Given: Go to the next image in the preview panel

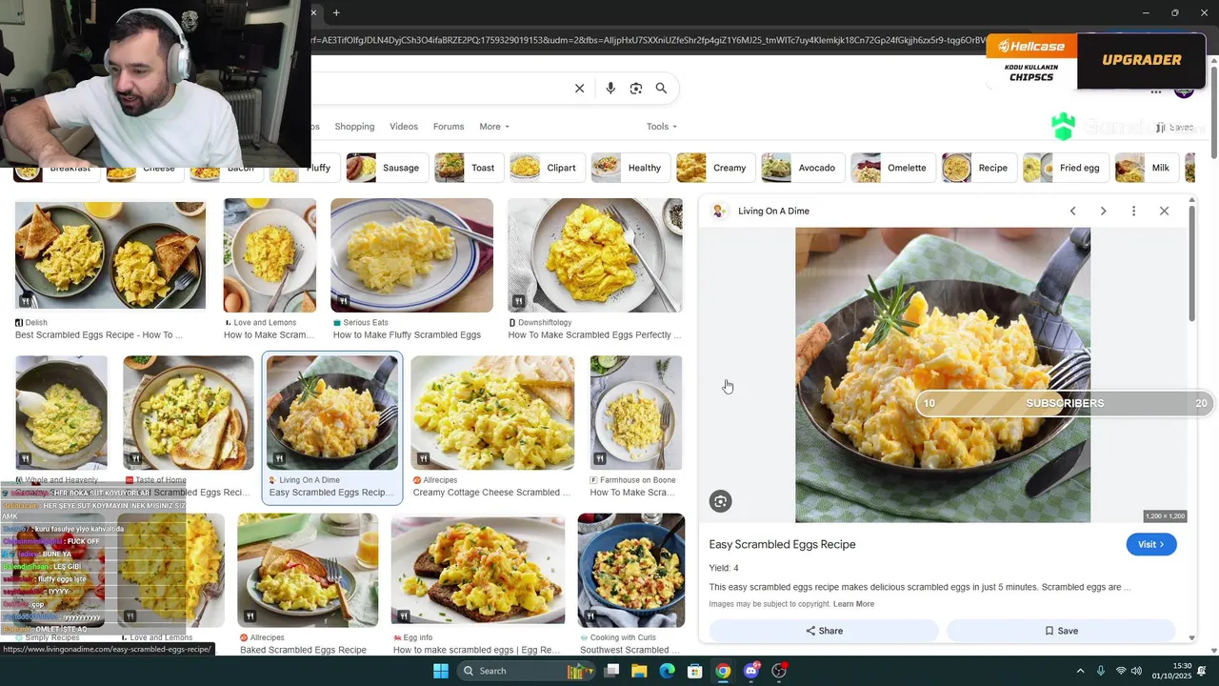Looking at the screenshot, I should (1103, 211).
